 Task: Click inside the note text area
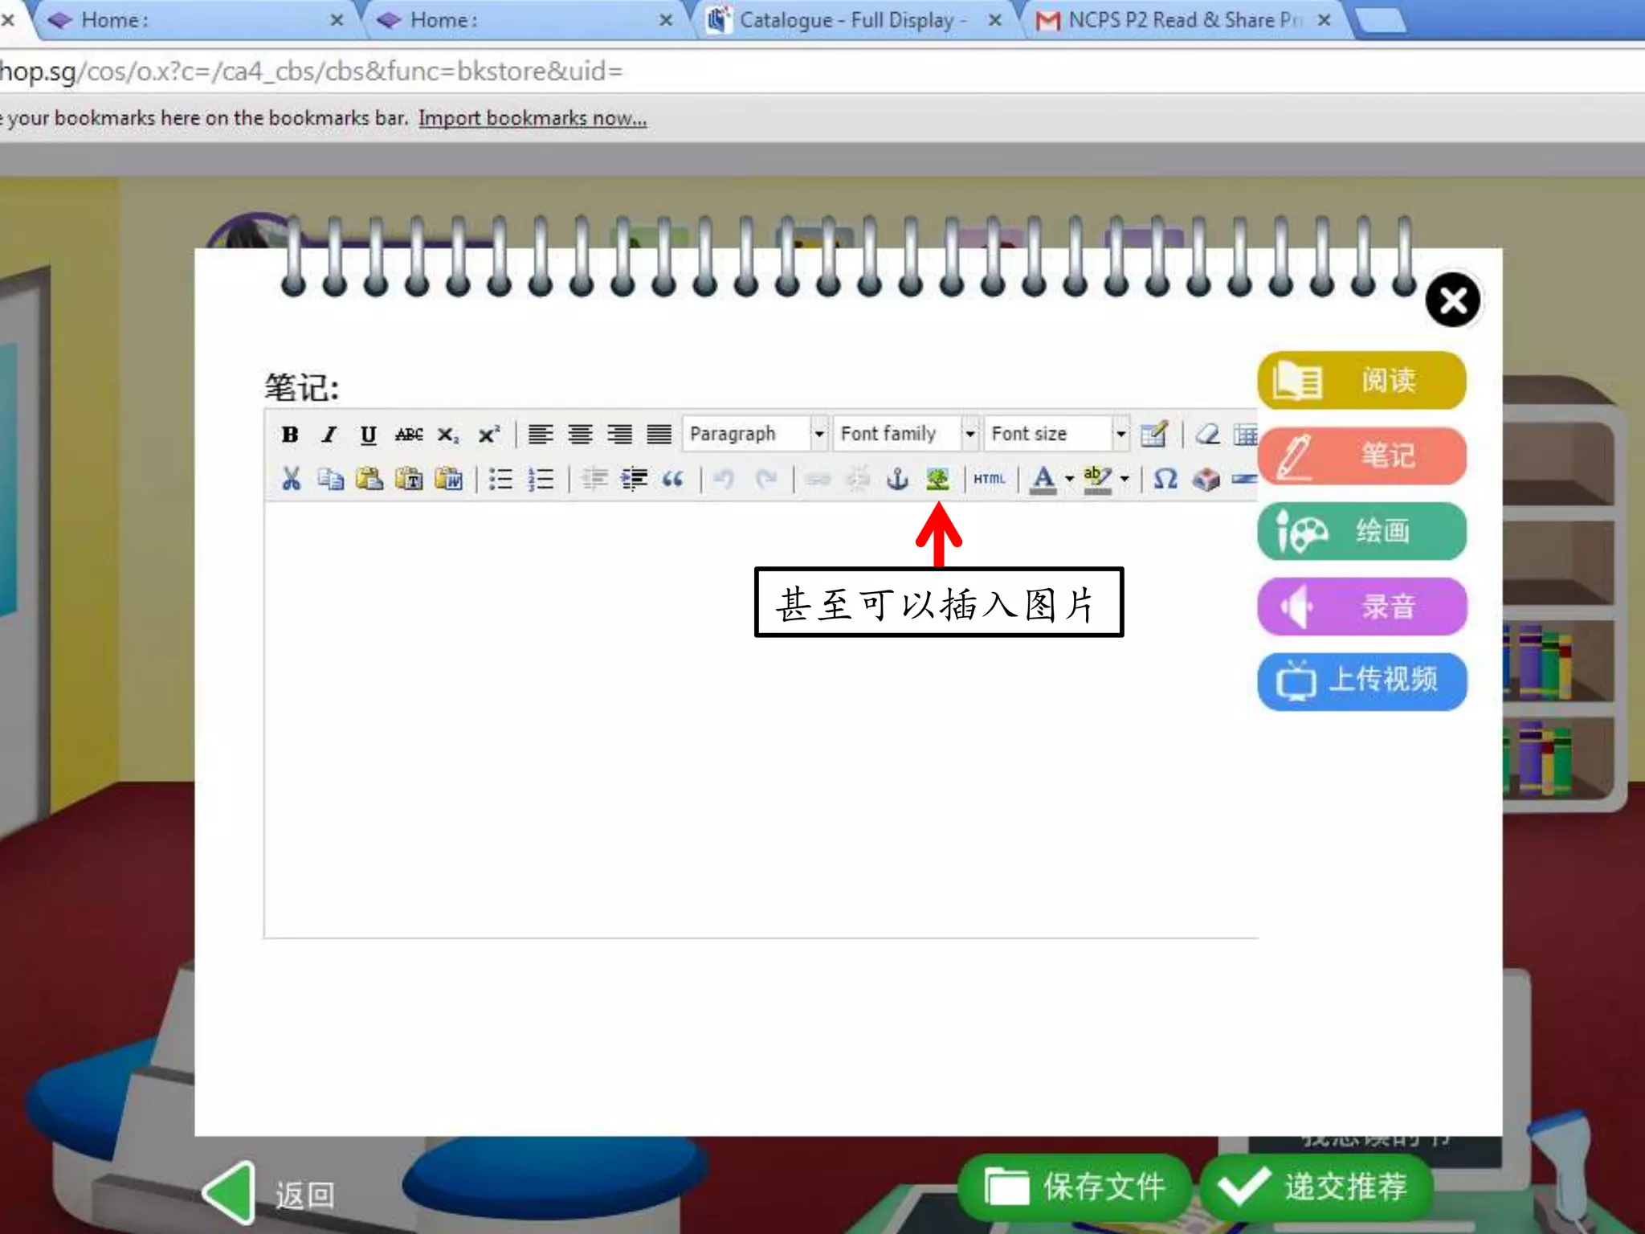tap(761, 719)
